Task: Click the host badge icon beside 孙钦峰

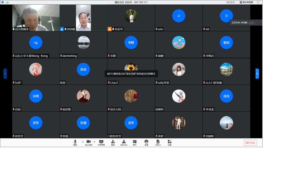Action: 62,29
